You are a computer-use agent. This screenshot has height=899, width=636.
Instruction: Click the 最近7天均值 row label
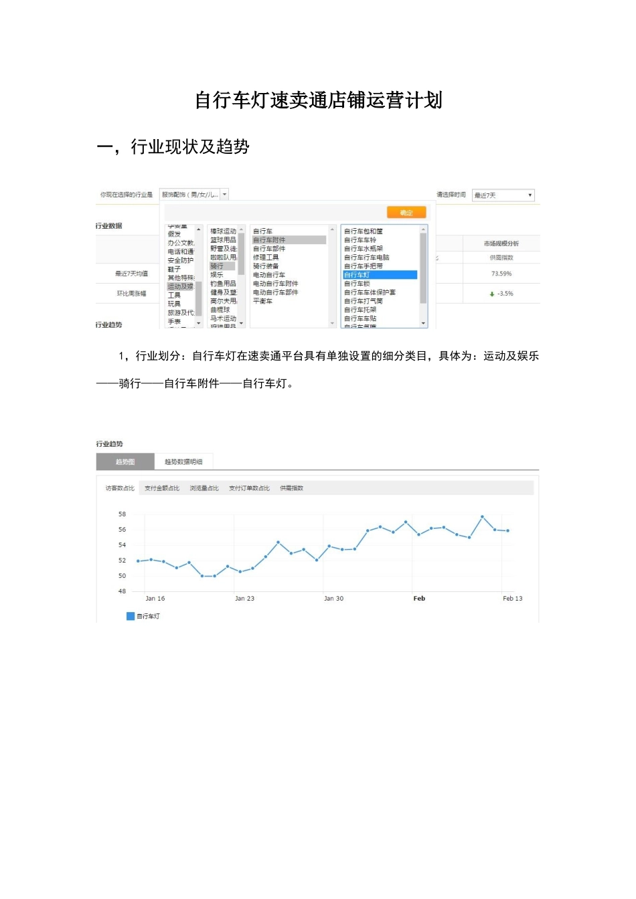[131, 274]
